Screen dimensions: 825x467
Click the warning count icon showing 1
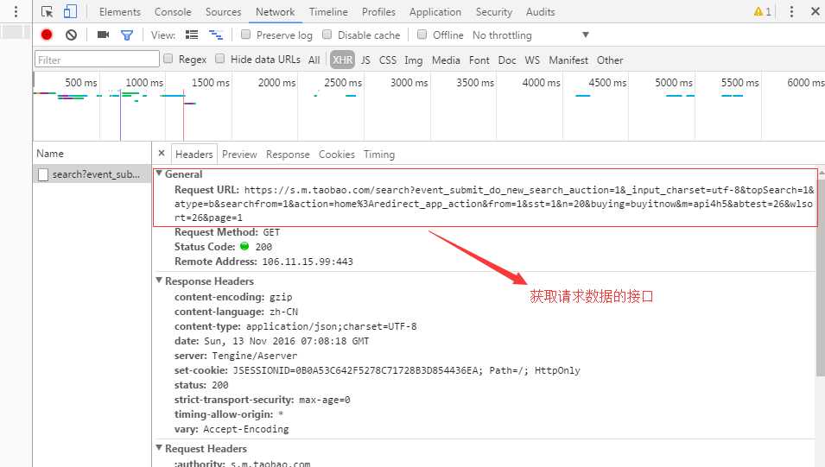(x=763, y=11)
